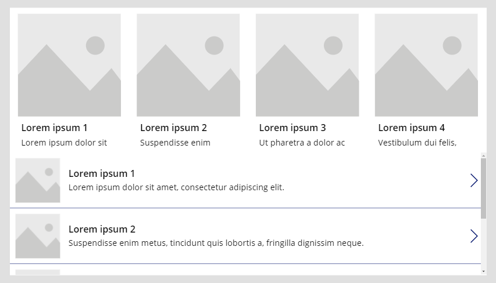Click the "Suspendisse enim metus" list description
The height and width of the screenshot is (283, 496).
(216, 243)
